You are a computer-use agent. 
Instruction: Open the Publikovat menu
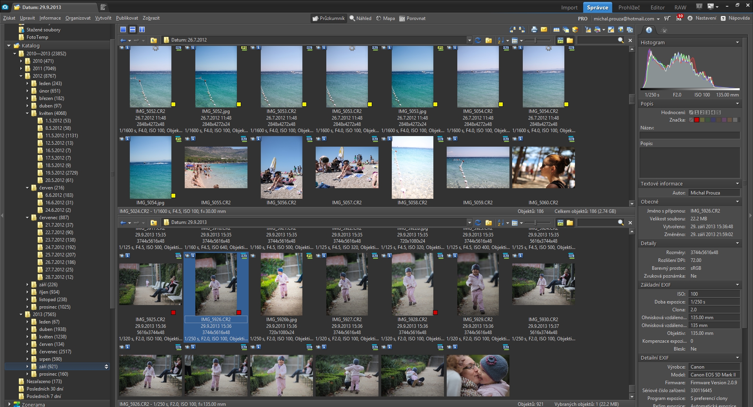pos(127,18)
